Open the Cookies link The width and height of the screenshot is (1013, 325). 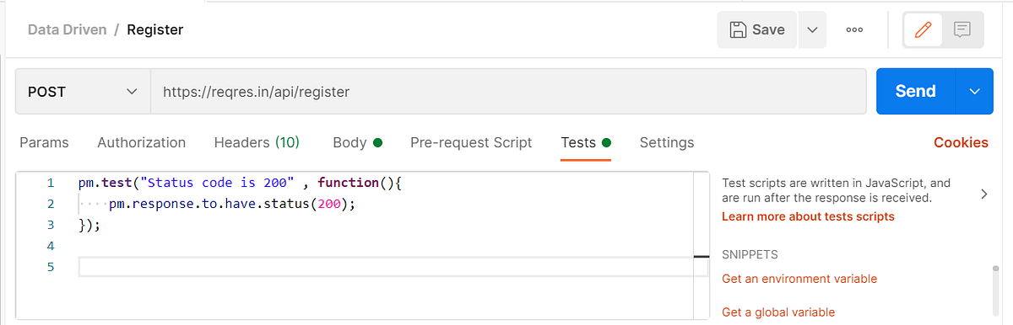pyautogui.click(x=961, y=142)
